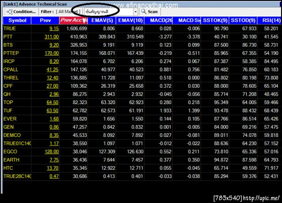This screenshot has height=203, width=282.
Task: Select the TOP symbol
Action: (x=8, y=102)
